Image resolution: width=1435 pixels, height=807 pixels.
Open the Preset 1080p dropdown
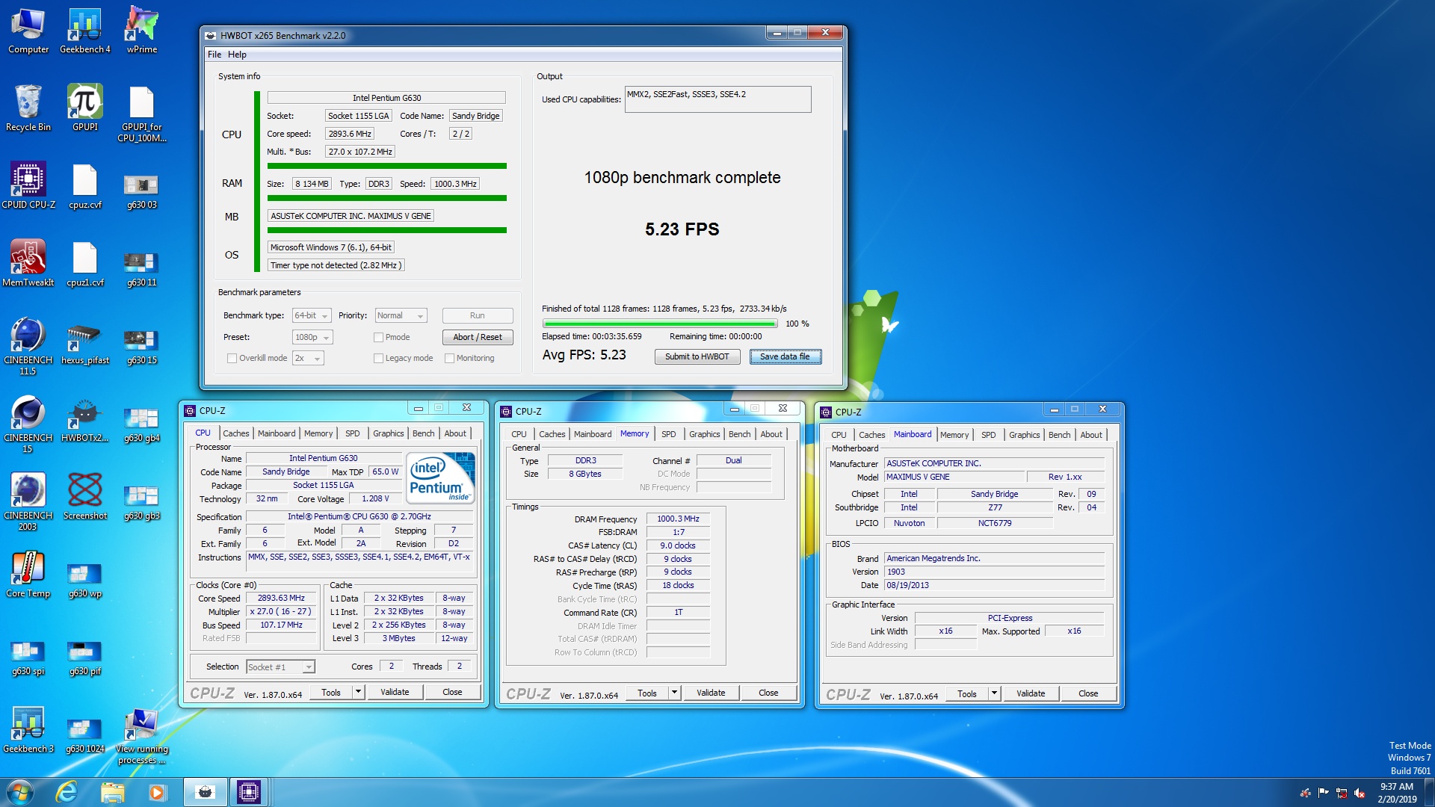pyautogui.click(x=312, y=338)
